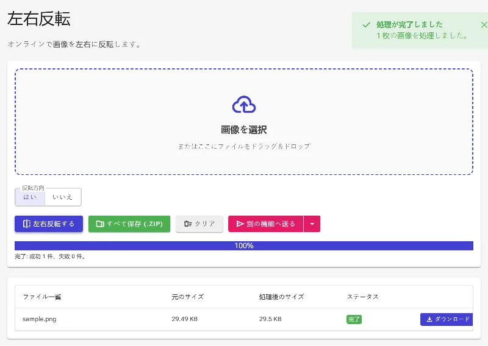Viewport: 488px width, 346px height.
Task: Dismiss the 処理が完了しました notification
Action: point(484,25)
